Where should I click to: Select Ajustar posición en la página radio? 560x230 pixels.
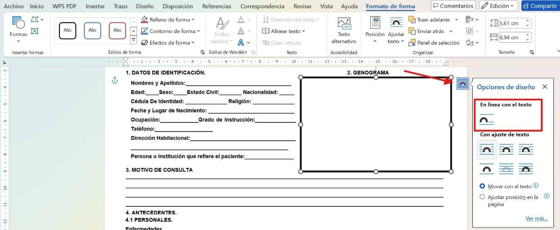(482, 197)
